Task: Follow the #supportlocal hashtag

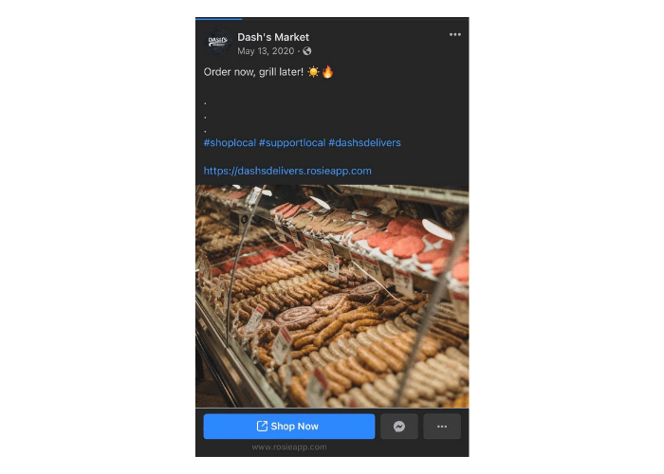Action: click(292, 142)
